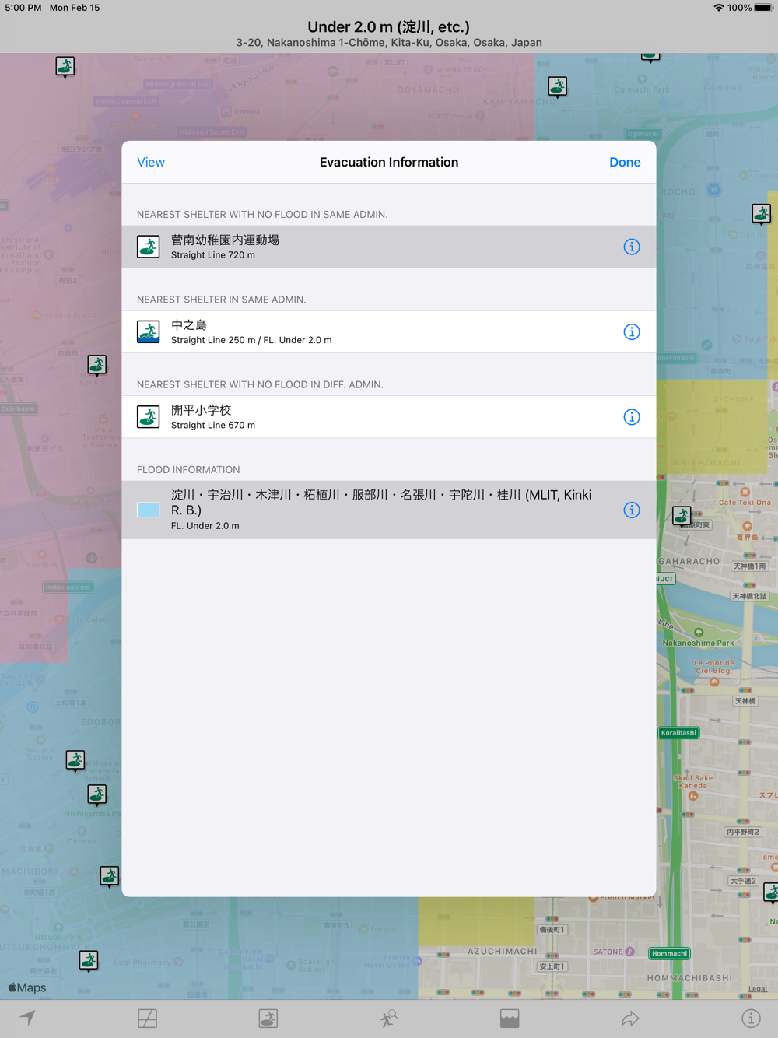Image resolution: width=778 pixels, height=1038 pixels.
Task: Tap the shelter marker near Utsubo Park
Action: pyautogui.click(x=89, y=961)
